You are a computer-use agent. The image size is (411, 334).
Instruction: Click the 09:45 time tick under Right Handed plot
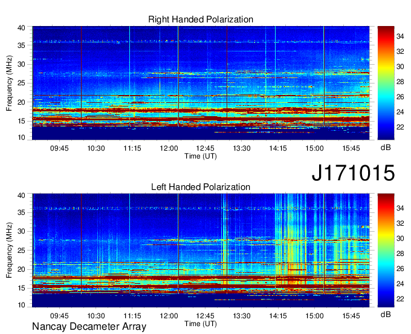tap(59, 148)
